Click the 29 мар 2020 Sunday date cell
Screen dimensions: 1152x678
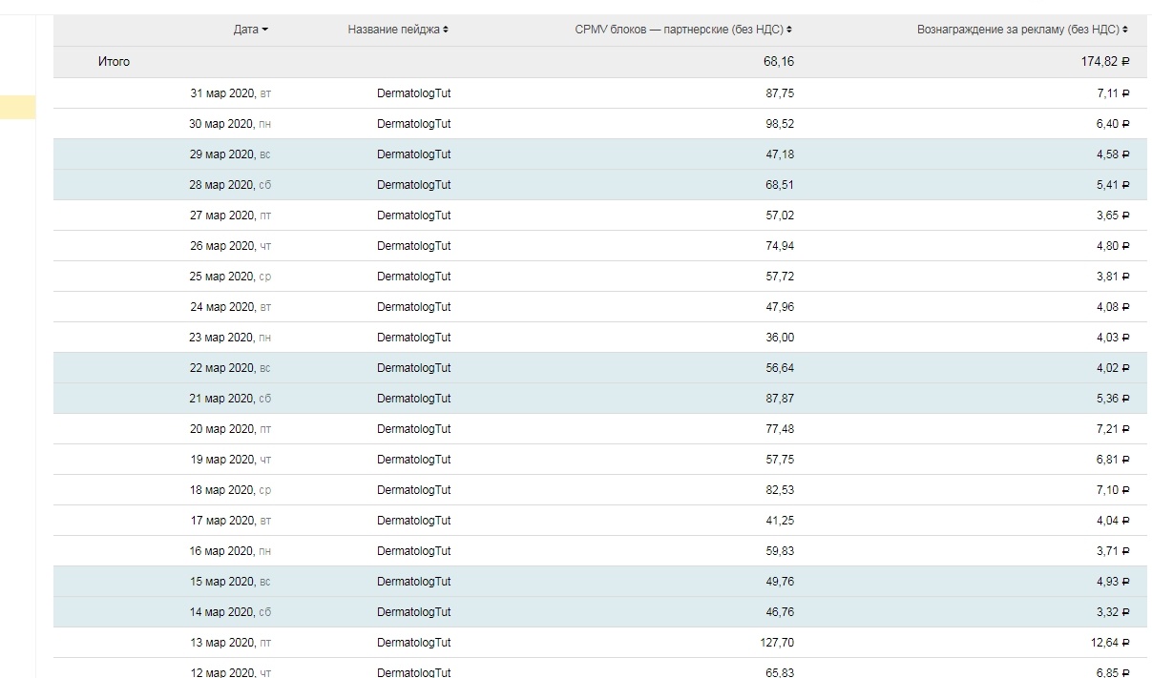[230, 154]
